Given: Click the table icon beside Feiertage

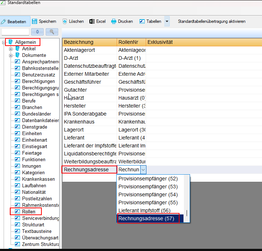Looking at the screenshot, I should coord(17,153).
